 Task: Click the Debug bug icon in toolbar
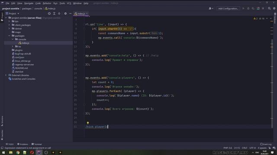click(248, 9)
